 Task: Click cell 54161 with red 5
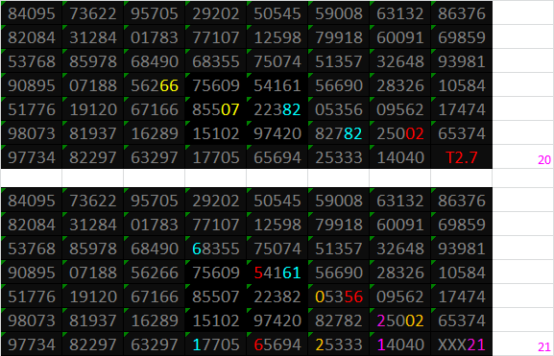click(277, 273)
